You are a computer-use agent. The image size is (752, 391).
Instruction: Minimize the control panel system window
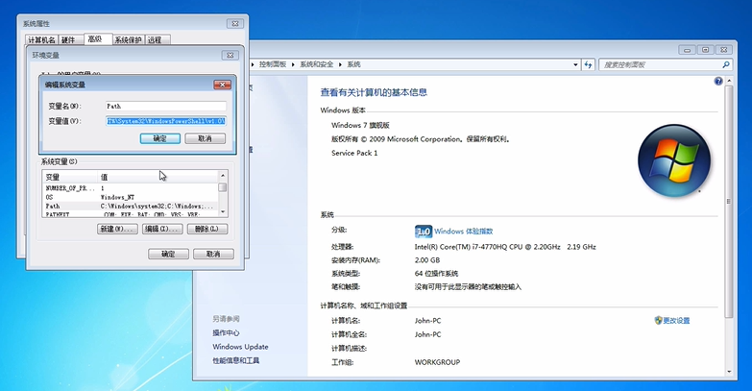pos(688,50)
